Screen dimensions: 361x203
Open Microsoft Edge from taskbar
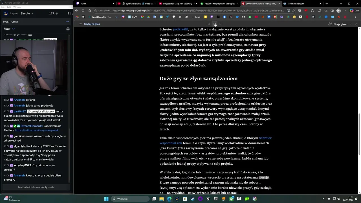[x=169, y=199]
